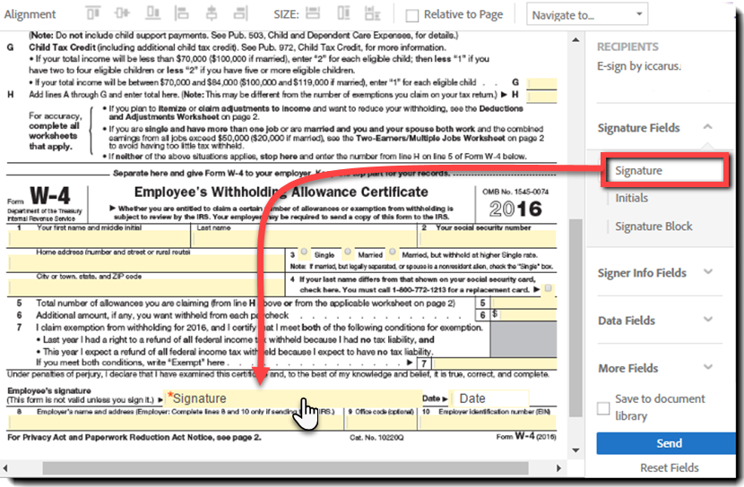Click the Signature Fields heading text

[x=638, y=128]
